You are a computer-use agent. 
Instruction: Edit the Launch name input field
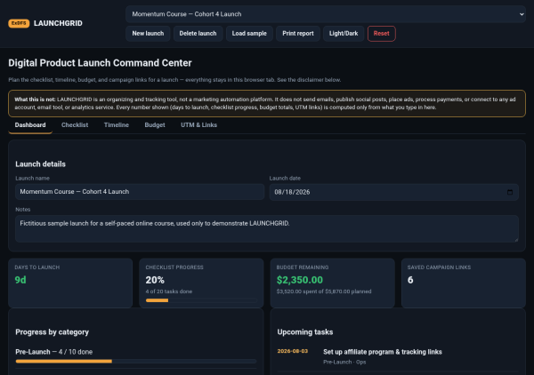pyautogui.click(x=140, y=192)
